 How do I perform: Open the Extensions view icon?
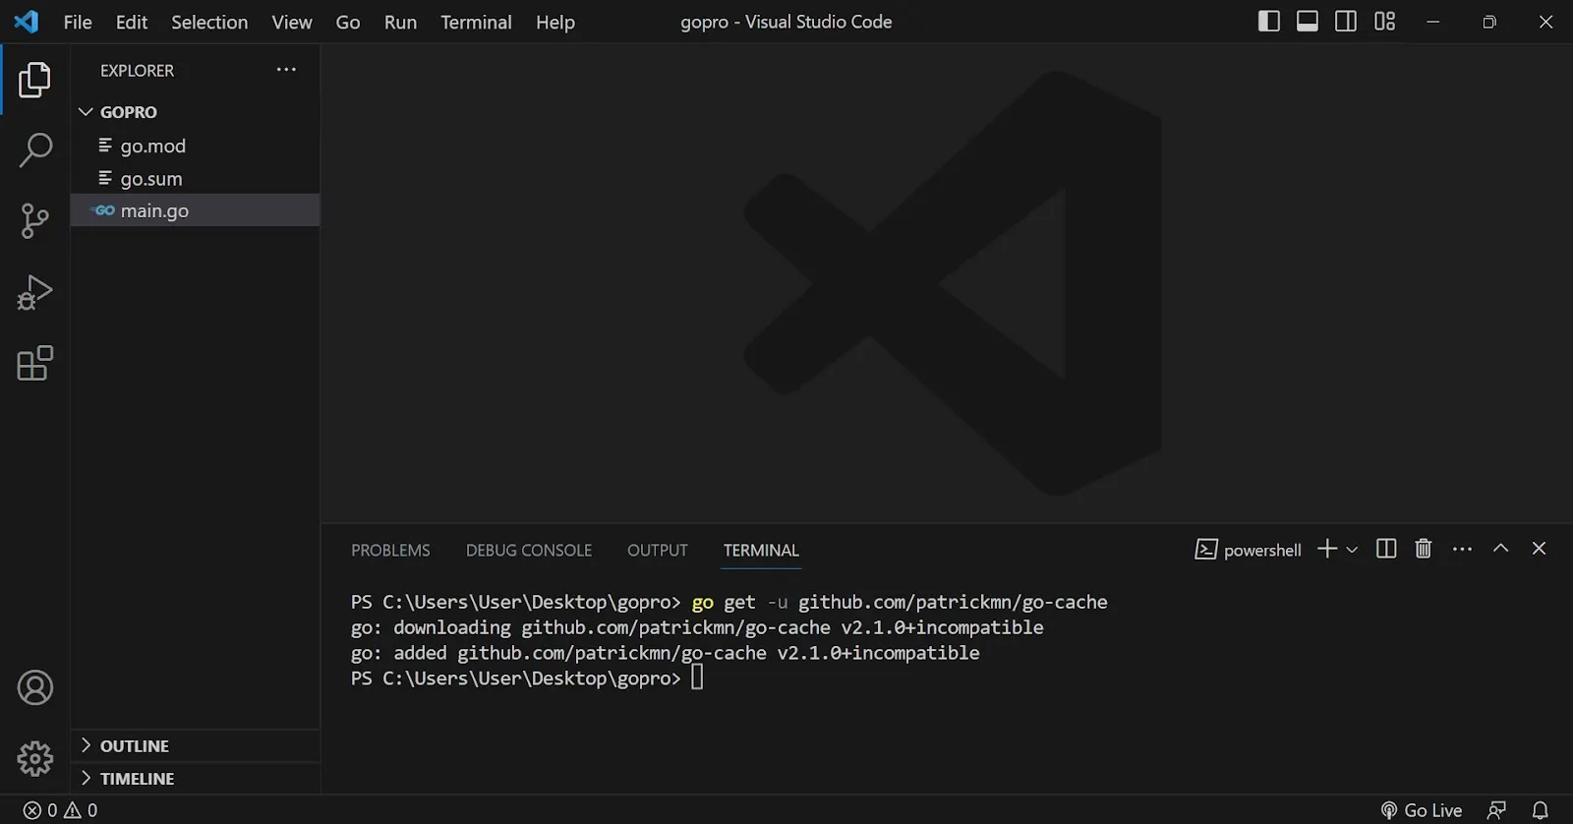pos(34,363)
